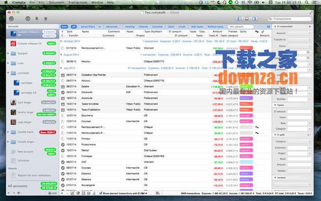Viewport: 321px width, 201px height.
Task: Select All accounts at sidebar bottom
Action: [x=33, y=186]
